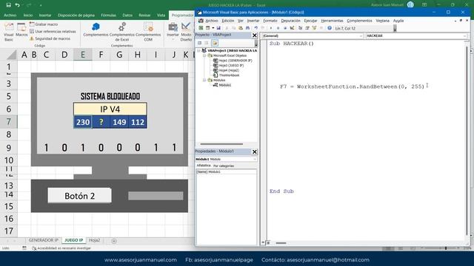Undo with the Excel quick-access arrow
474x266 pixels.
(x=18, y=5)
